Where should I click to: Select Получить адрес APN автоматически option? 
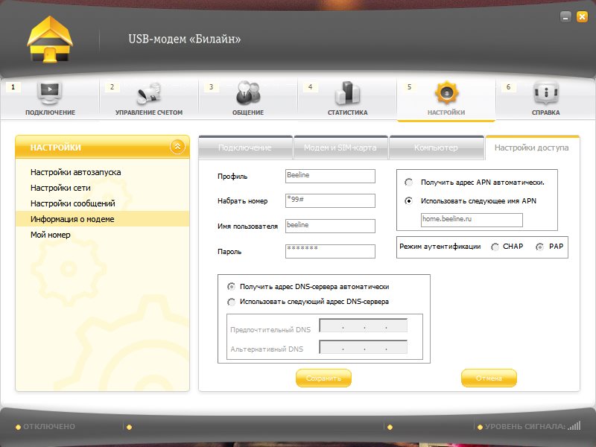[x=408, y=183]
